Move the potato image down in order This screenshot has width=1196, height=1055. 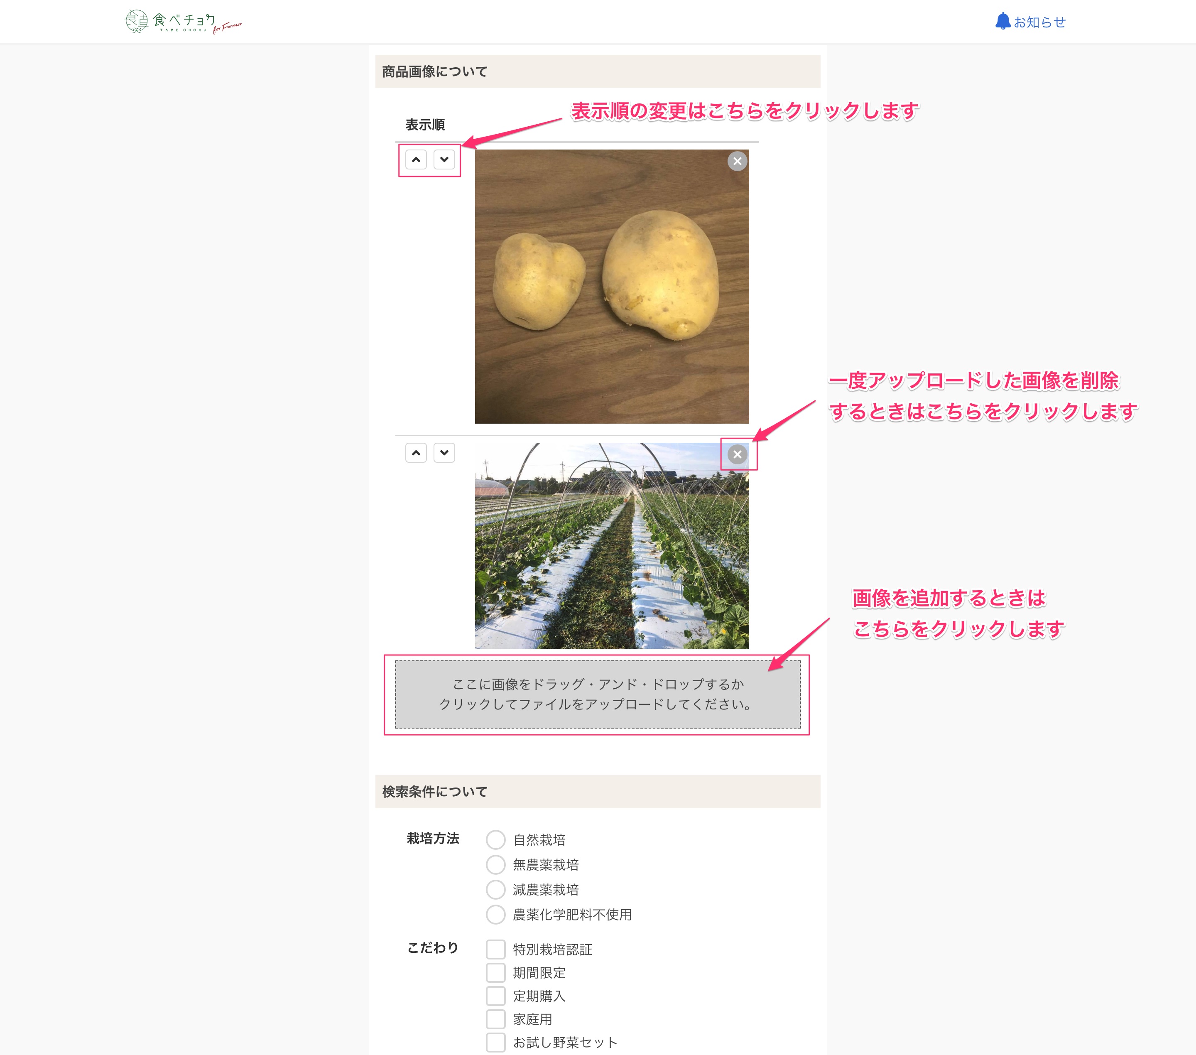click(x=444, y=160)
